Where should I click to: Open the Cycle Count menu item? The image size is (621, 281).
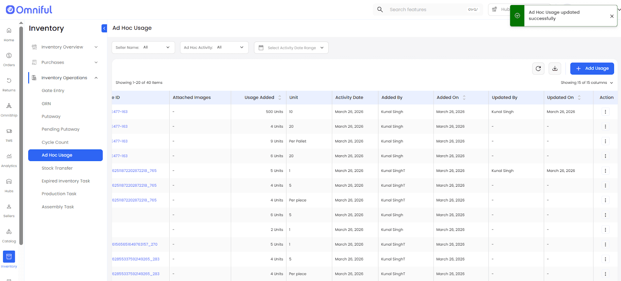55,142
